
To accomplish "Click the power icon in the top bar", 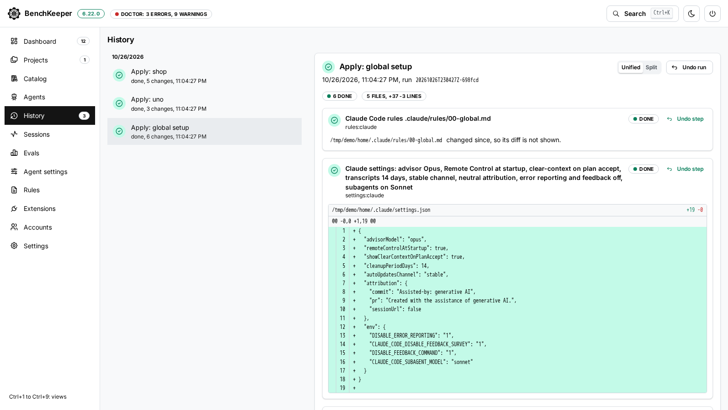I will tap(713, 14).
